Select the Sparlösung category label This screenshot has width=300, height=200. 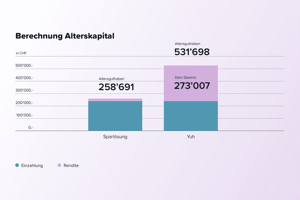[x=115, y=137]
